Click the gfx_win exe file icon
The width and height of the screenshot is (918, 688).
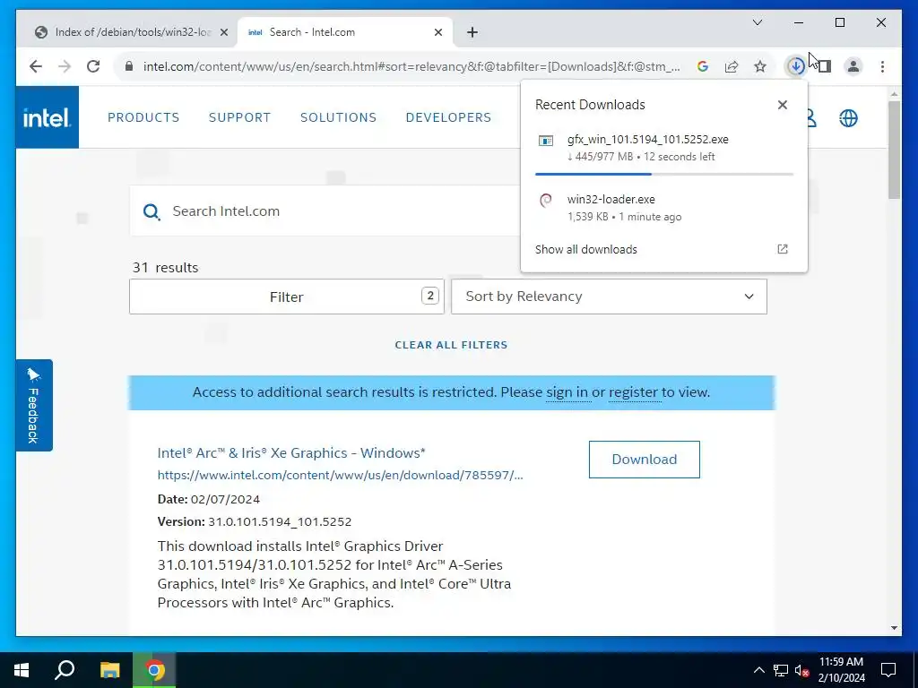(546, 141)
